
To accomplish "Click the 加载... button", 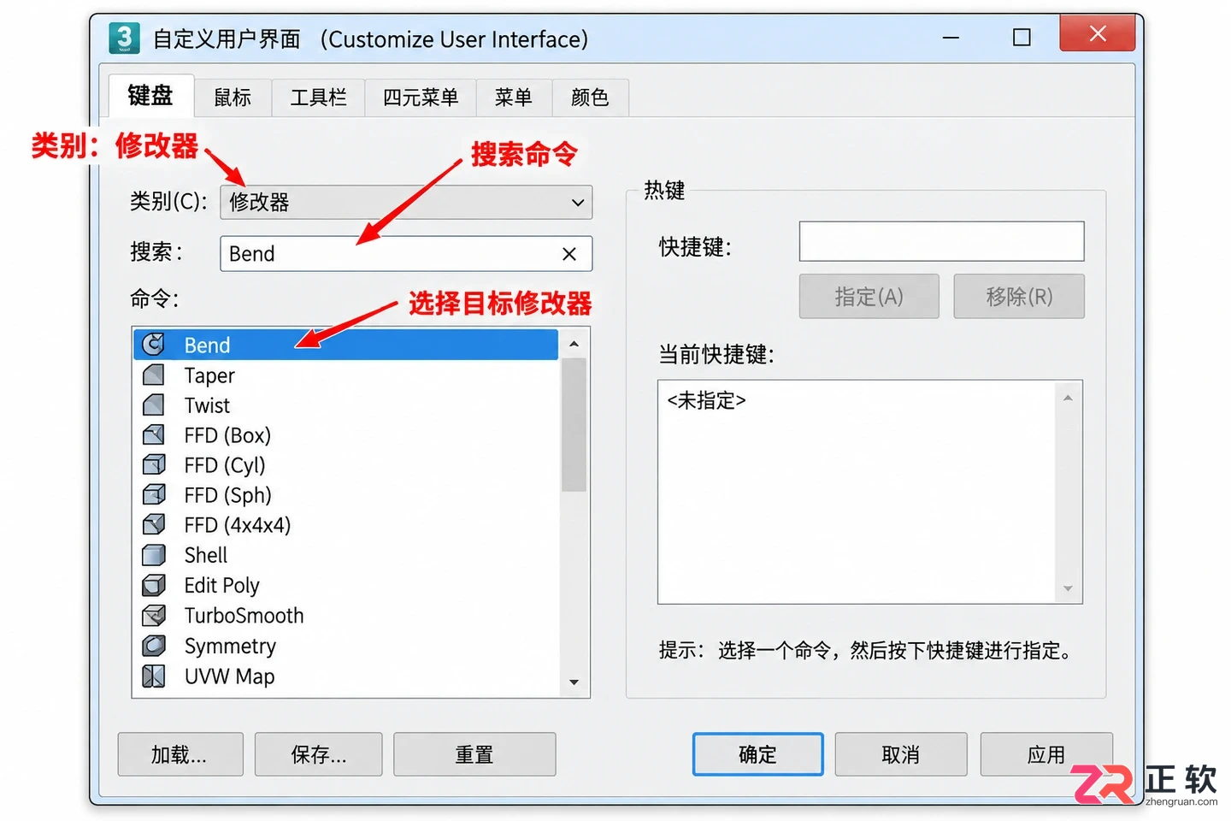I will coord(180,754).
